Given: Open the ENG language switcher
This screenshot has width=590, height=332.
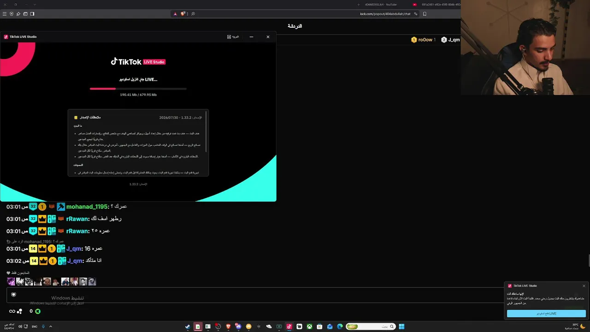Looking at the screenshot, I should pos(35,326).
